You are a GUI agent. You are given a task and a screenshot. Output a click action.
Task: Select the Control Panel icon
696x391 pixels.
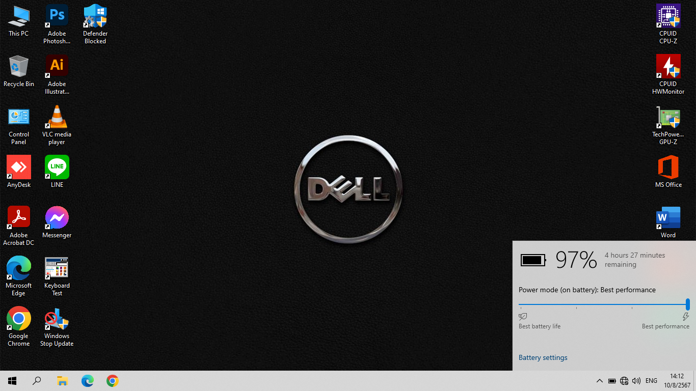19,125
